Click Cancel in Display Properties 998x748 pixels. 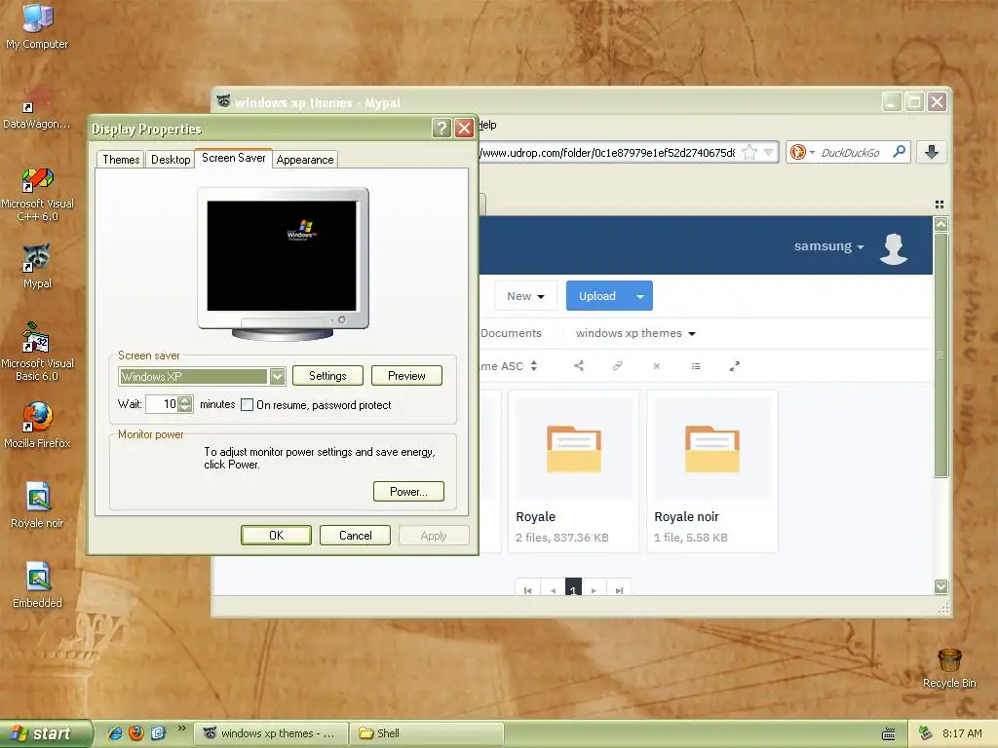[x=355, y=536]
